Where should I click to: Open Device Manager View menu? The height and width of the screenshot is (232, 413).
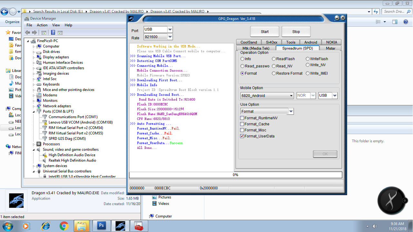[56, 25]
